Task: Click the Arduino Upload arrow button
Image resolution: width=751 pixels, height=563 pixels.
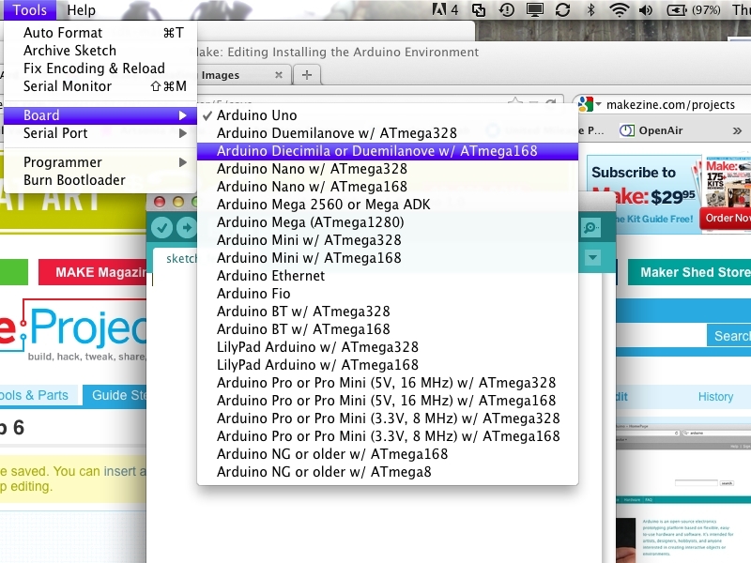Action: 186,227
